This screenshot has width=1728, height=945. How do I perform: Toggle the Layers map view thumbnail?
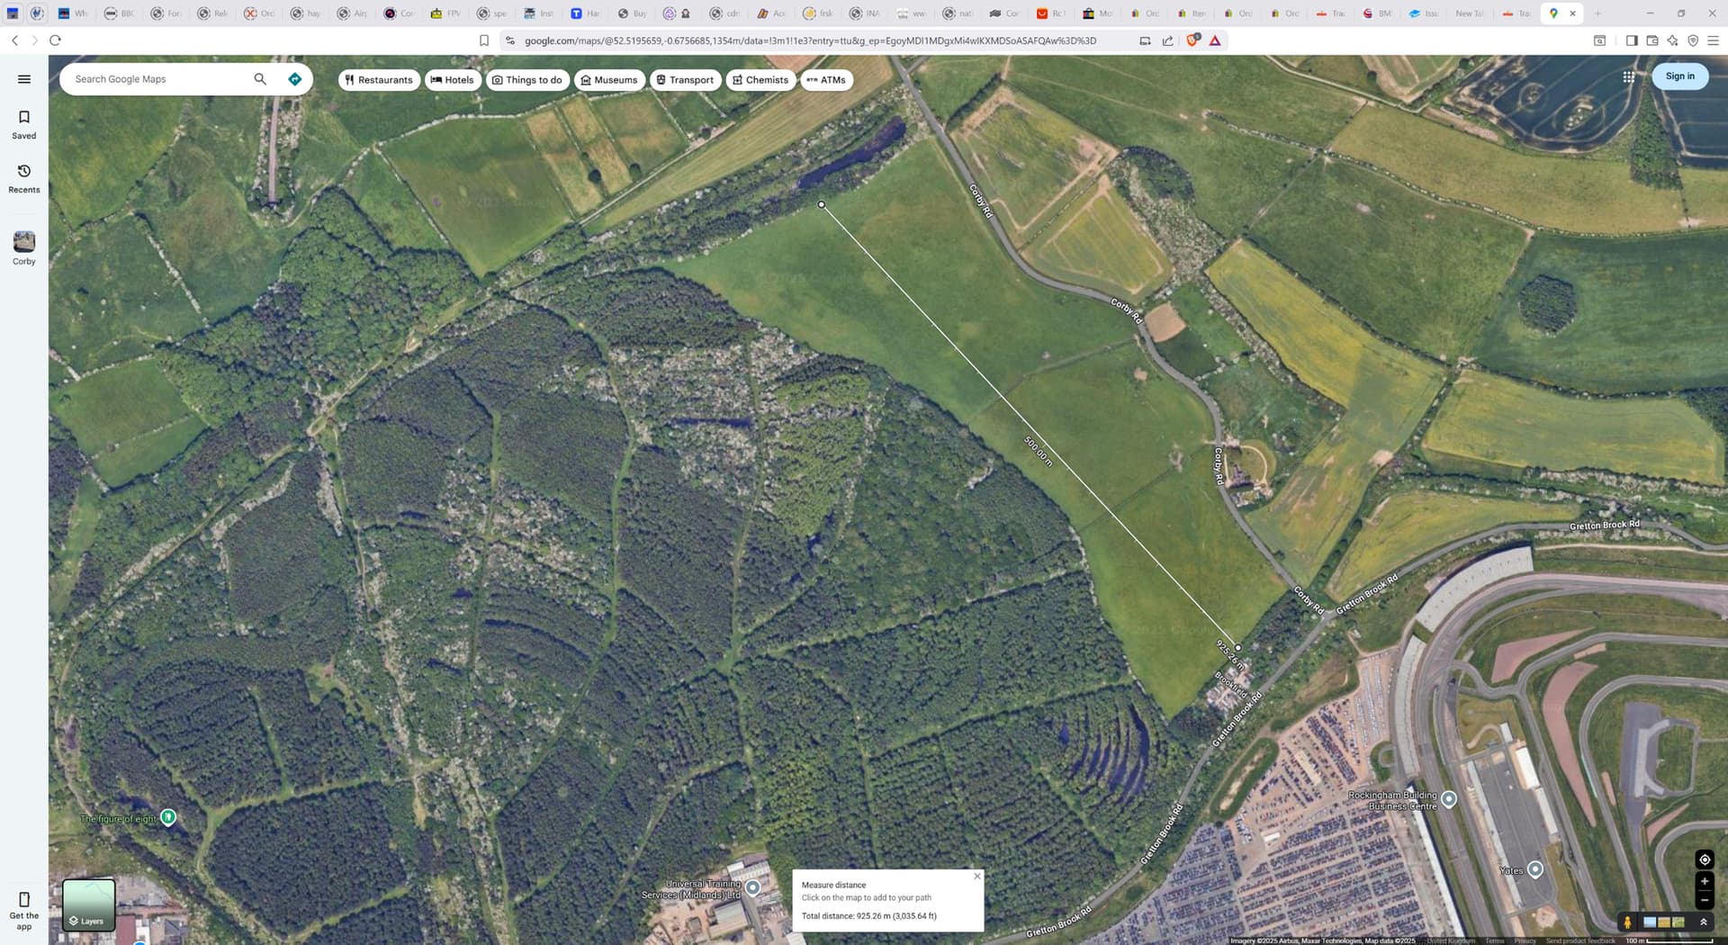pos(88,904)
